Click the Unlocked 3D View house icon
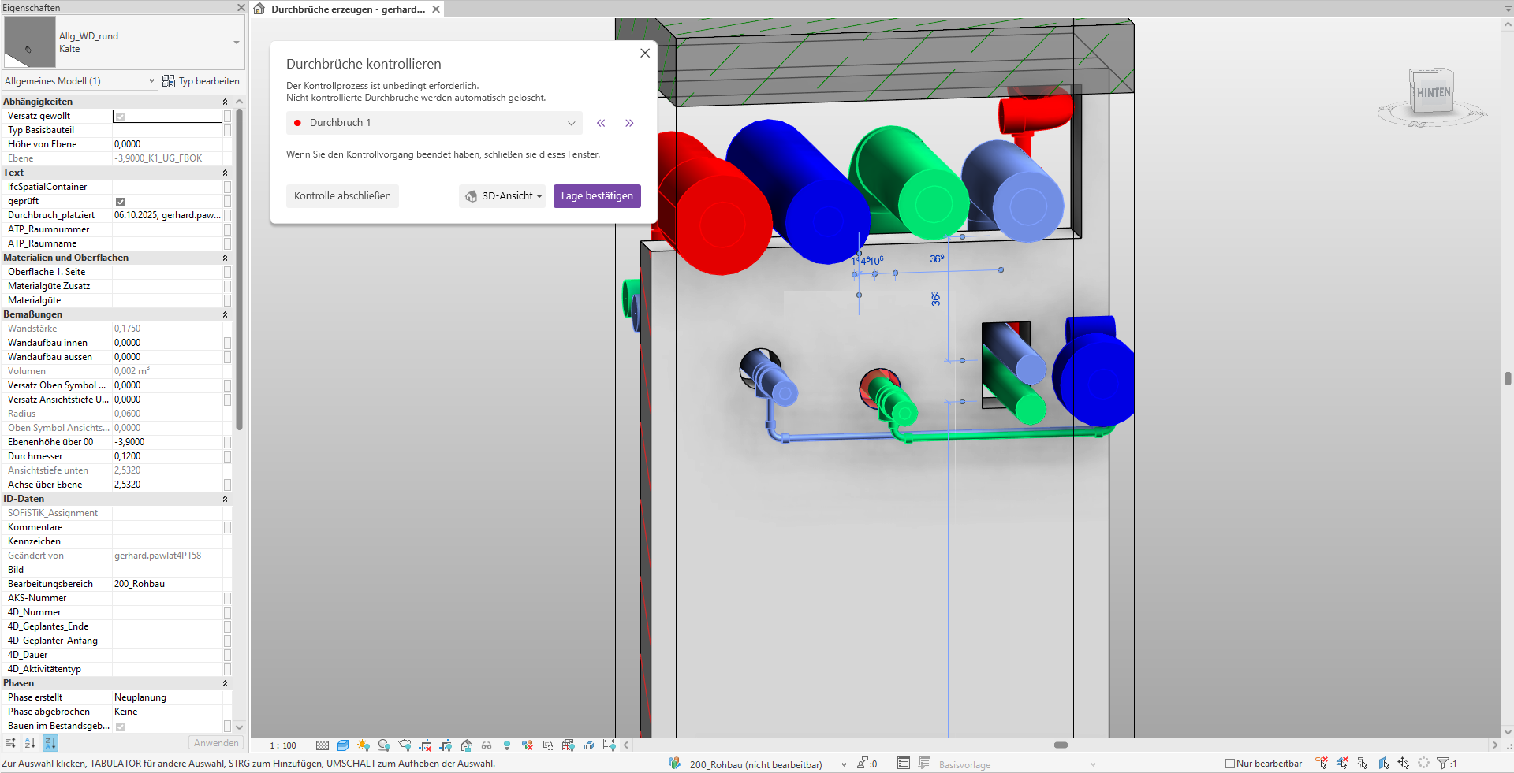The width and height of the screenshot is (1514, 773). pyautogui.click(x=466, y=745)
